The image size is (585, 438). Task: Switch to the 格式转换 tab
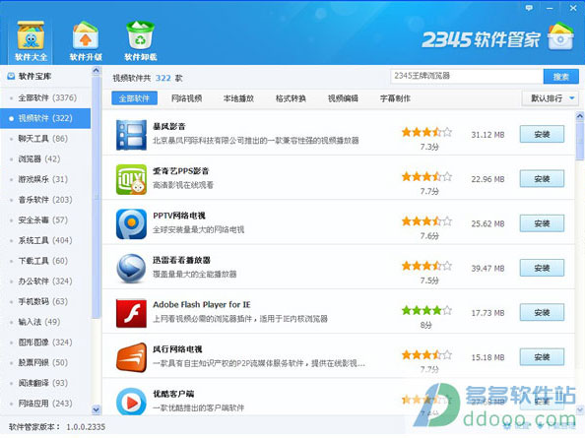point(291,98)
